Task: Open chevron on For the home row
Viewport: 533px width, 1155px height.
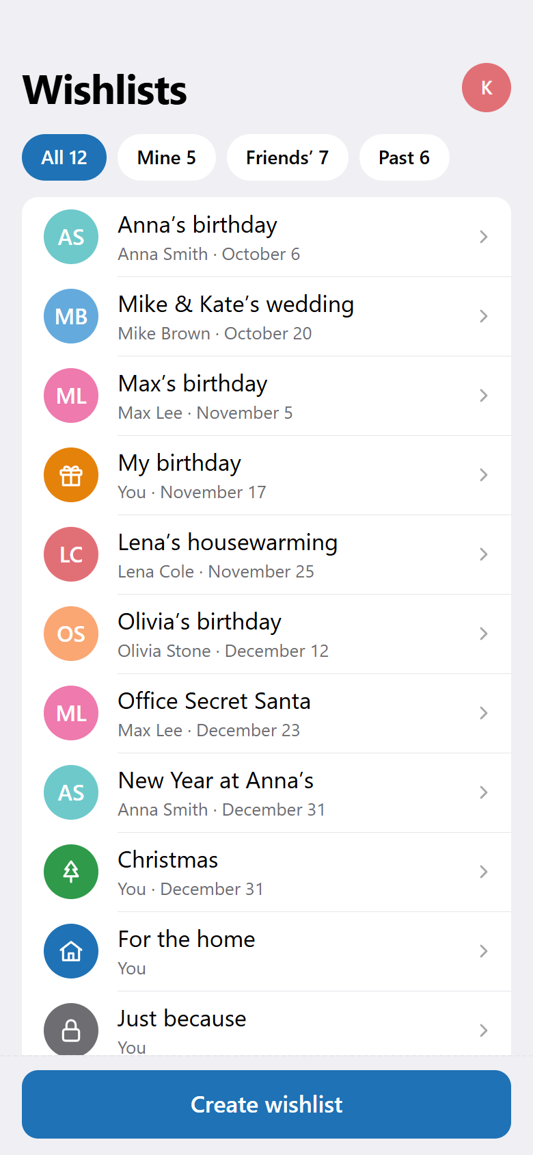Action: coord(484,951)
